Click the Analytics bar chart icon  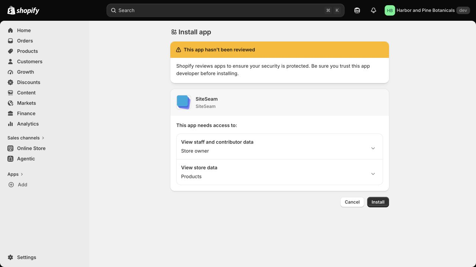[10, 124]
